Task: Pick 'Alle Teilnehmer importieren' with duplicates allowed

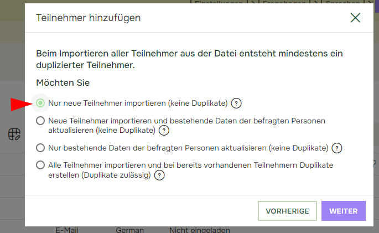Action: (40, 165)
